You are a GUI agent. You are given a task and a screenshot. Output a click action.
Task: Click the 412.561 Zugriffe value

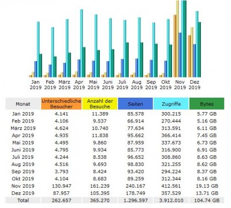171,186
